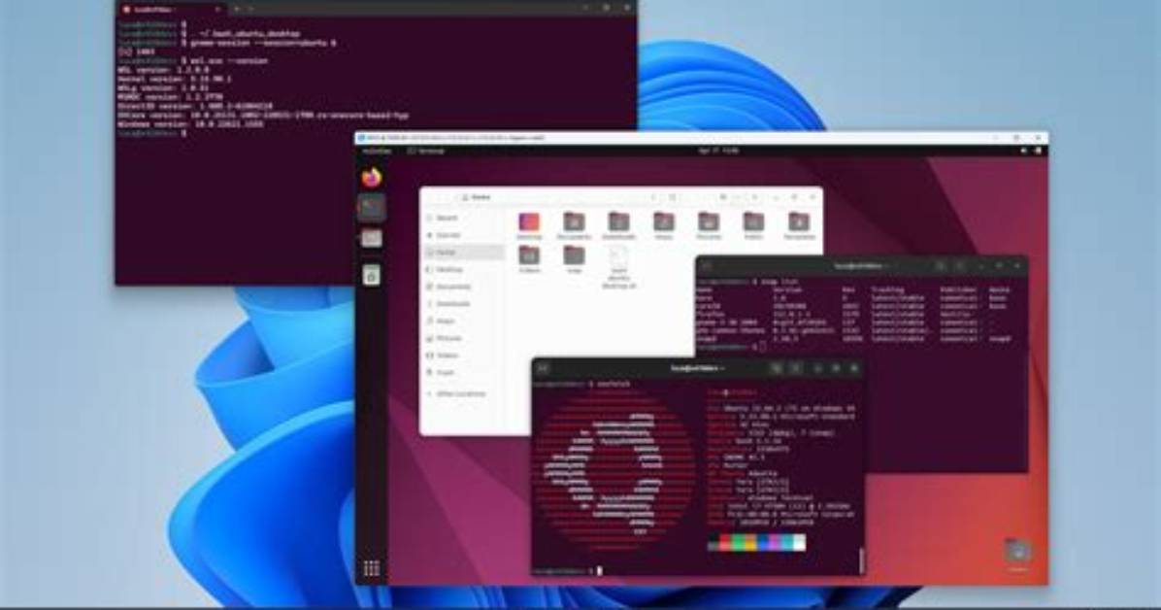Click the scrollbar in neofetch terminal
This screenshot has width=1161, height=610.
(861, 560)
